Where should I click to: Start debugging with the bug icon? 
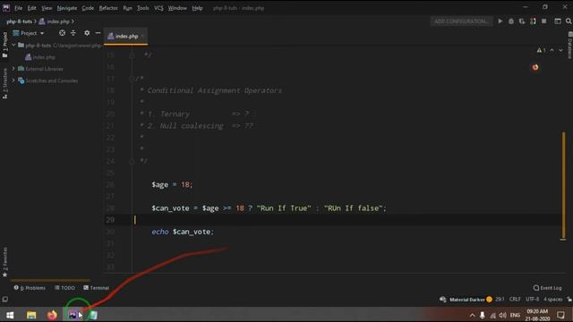point(511,21)
